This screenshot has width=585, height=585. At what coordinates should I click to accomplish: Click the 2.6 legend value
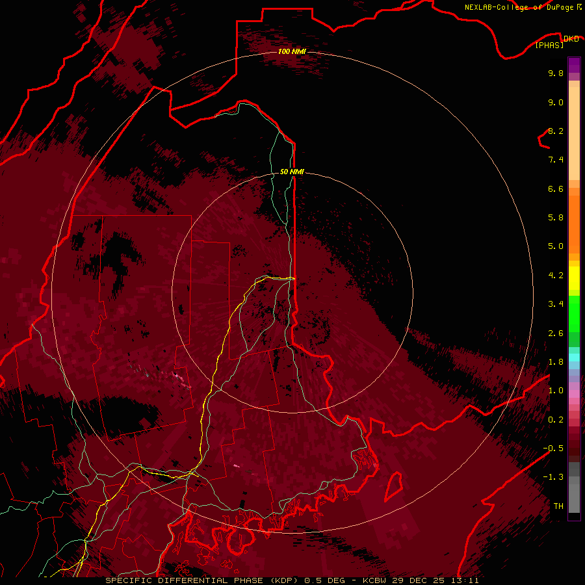pos(556,333)
